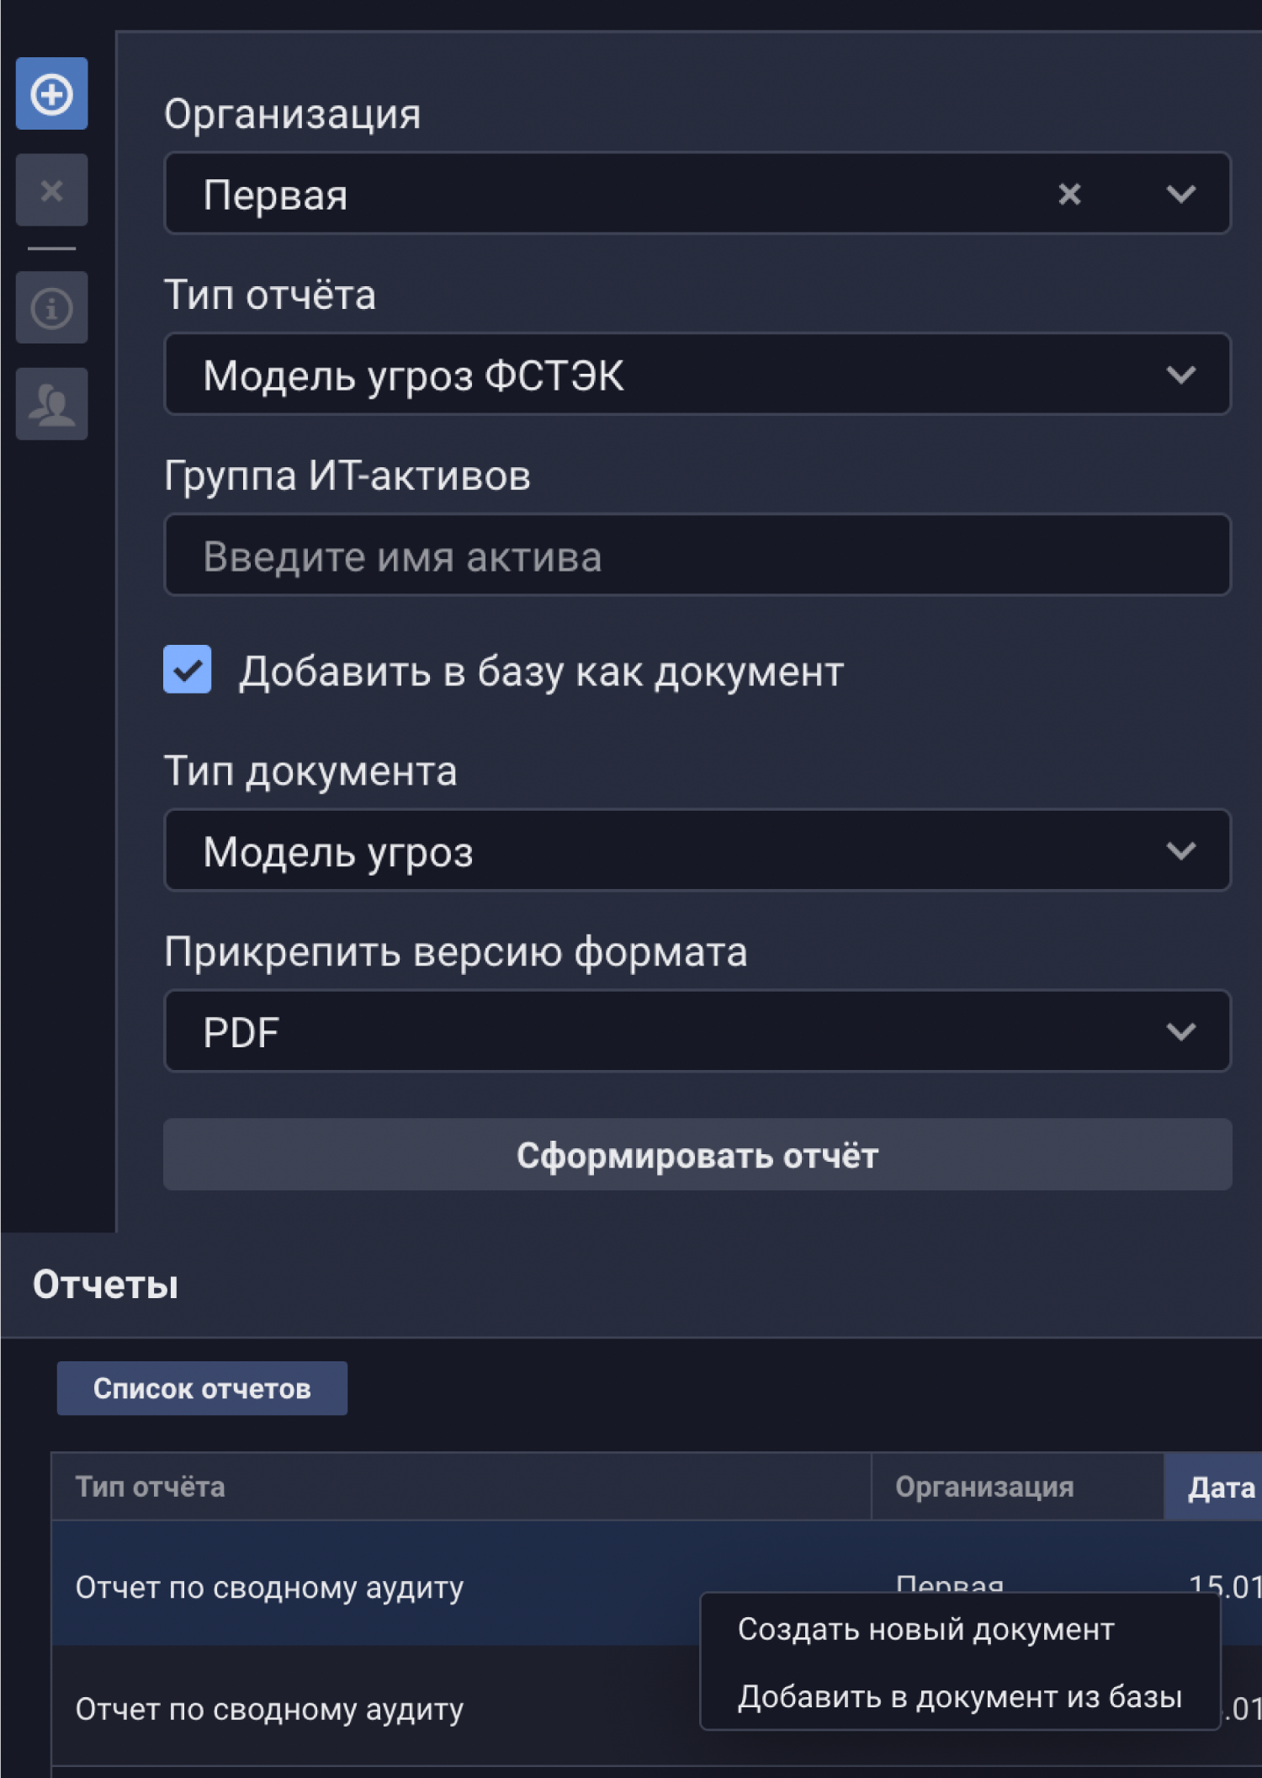The image size is (1262, 1778).
Task: Select "Добавить в документ из базы" menu item
Action: 959,1697
